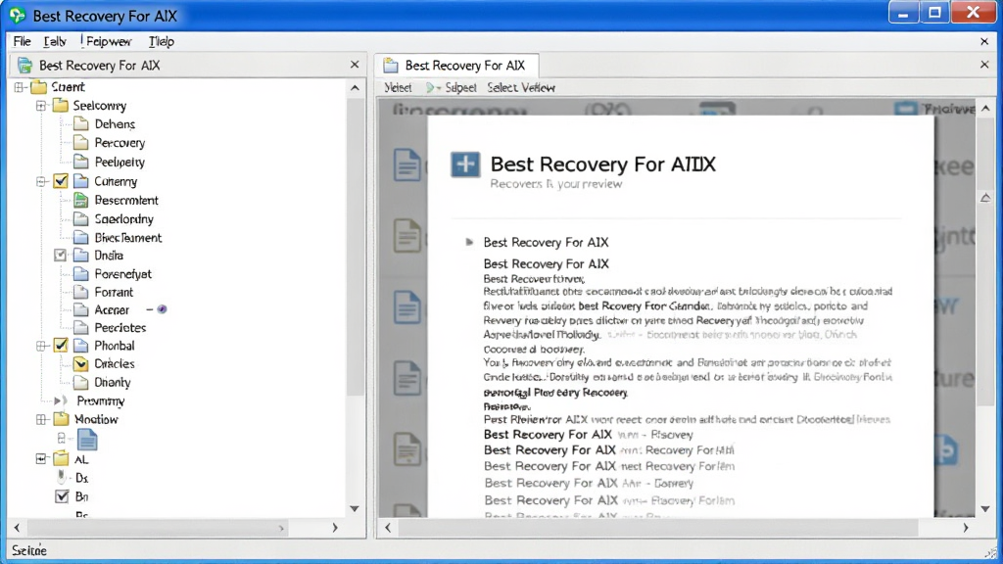This screenshot has height=564, width=1003.
Task: Expand the Mootiow folder node
Action: coord(41,419)
